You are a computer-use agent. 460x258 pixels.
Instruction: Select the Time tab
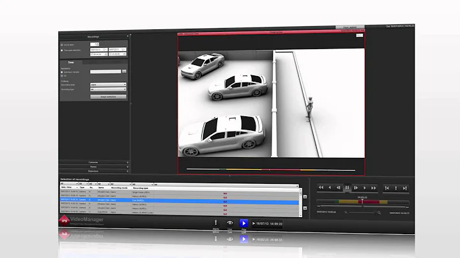click(71, 63)
